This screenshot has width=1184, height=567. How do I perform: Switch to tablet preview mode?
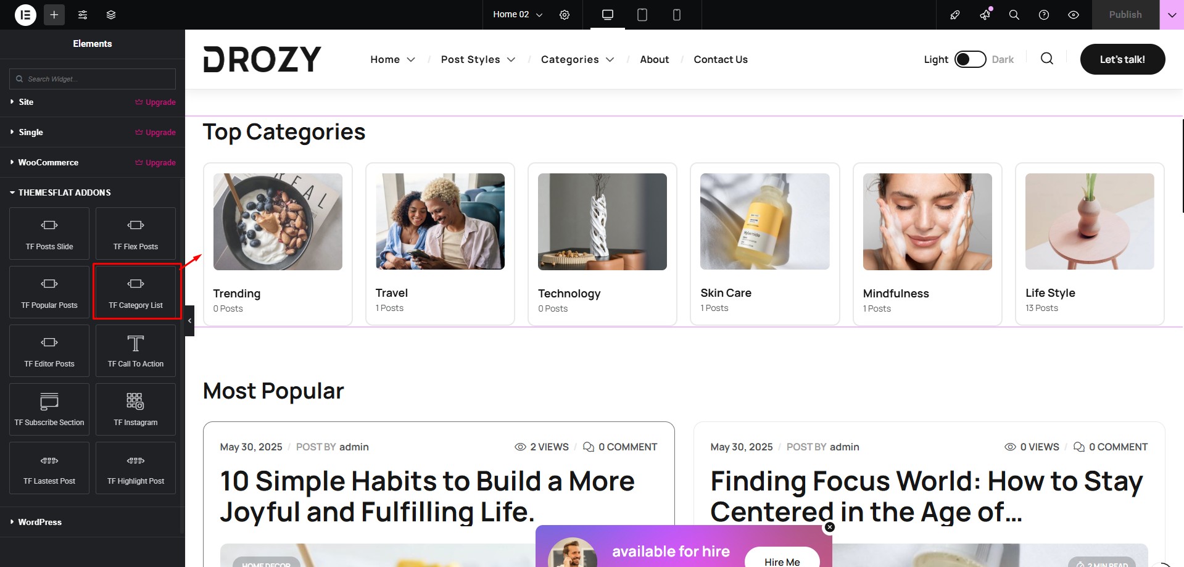coord(642,15)
